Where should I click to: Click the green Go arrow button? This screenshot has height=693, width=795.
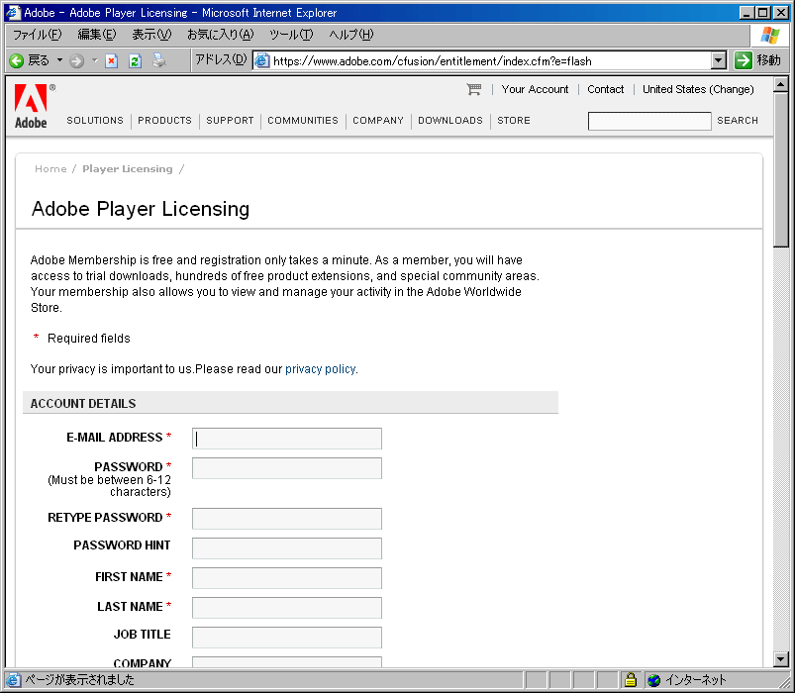pos(743,60)
